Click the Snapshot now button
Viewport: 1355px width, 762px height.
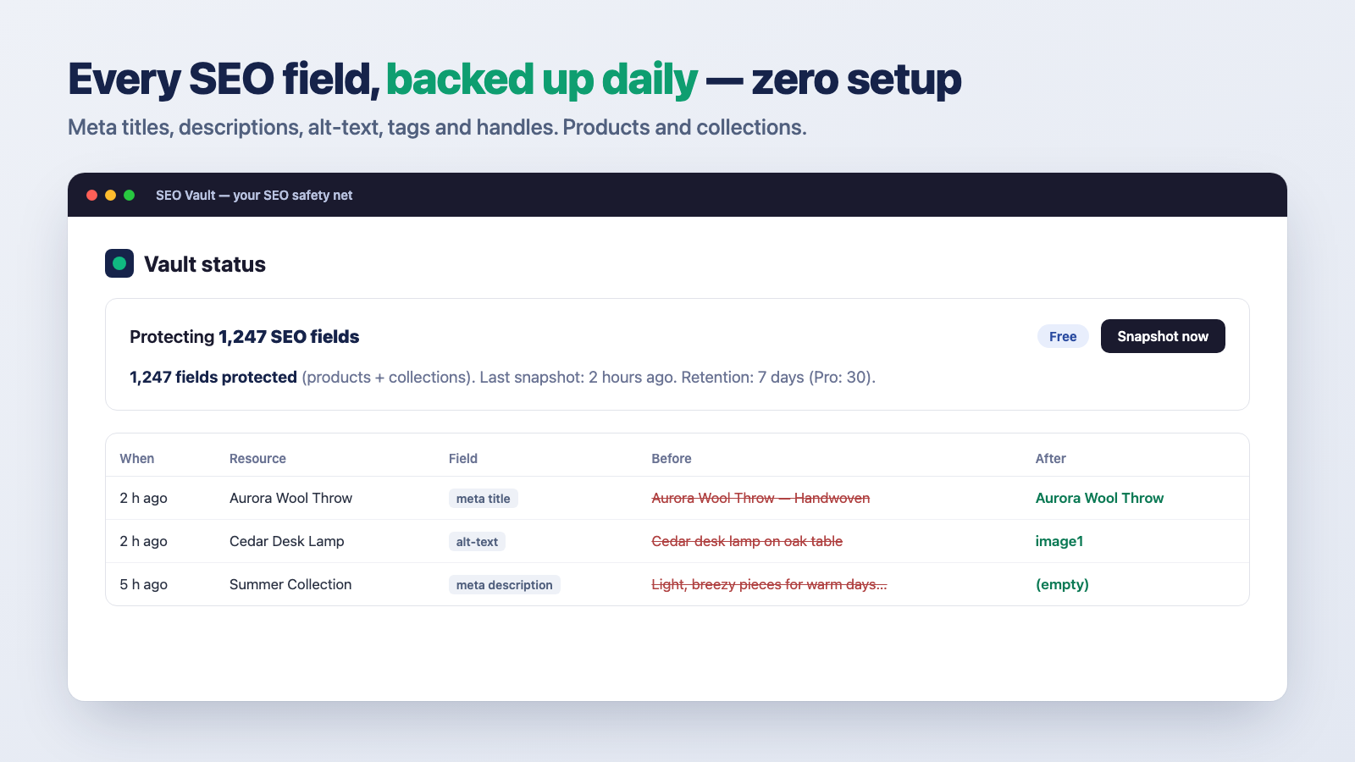(x=1163, y=336)
